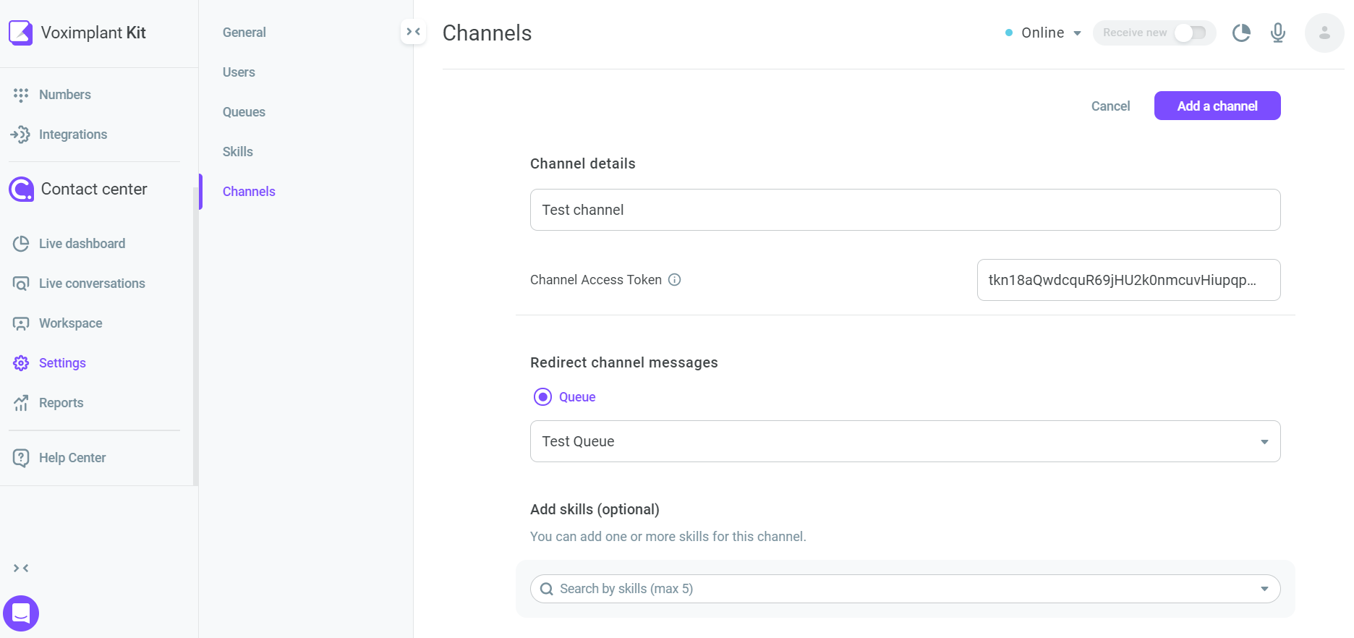Click the Voximplant Kit logo icon
Screen dimensions: 1354x638
pos(20,33)
